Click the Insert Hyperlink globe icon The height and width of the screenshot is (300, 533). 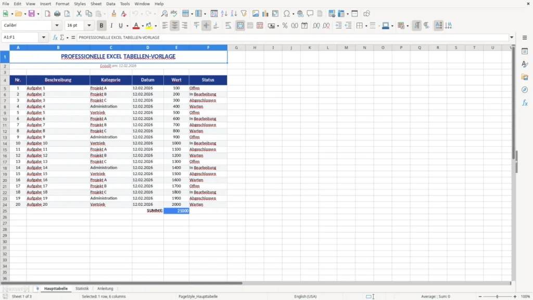(300, 14)
